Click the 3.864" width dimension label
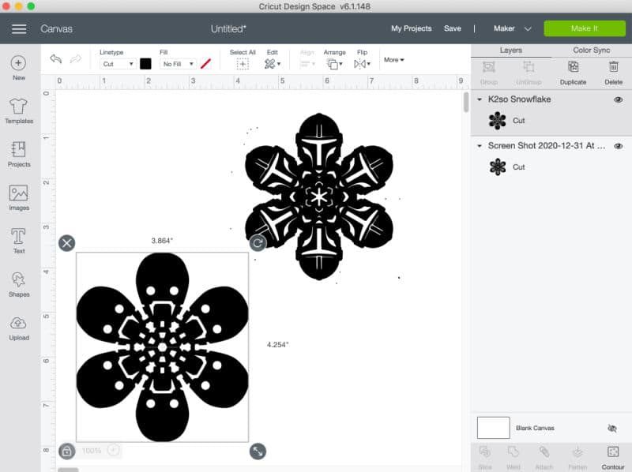The height and width of the screenshot is (472, 632). pos(162,241)
